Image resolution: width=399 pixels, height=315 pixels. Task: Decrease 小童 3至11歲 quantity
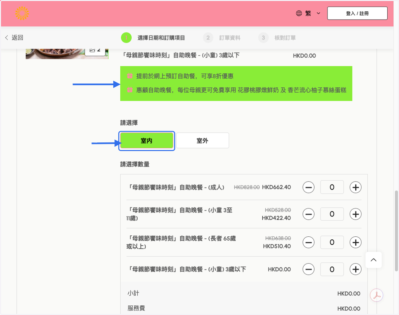pyautogui.click(x=309, y=214)
